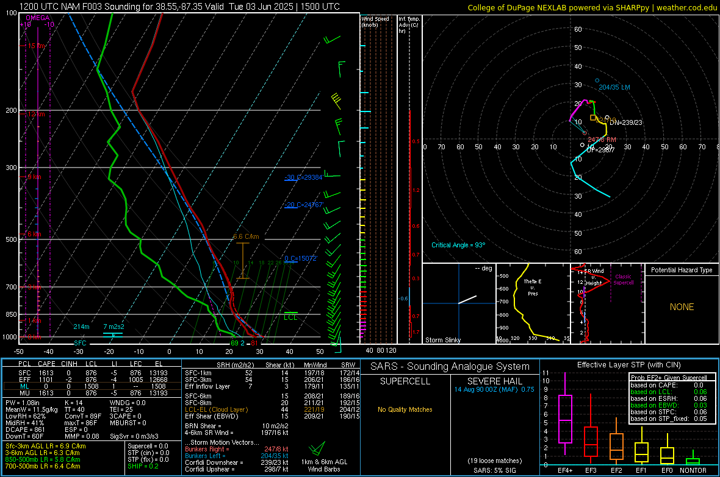Click the DCAPE = 861 value
Image resolution: width=720 pixels, height=477 pixels.
(x=25, y=429)
